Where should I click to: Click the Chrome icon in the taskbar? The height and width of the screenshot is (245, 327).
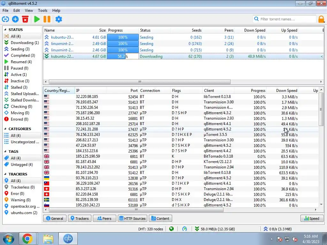27,239
